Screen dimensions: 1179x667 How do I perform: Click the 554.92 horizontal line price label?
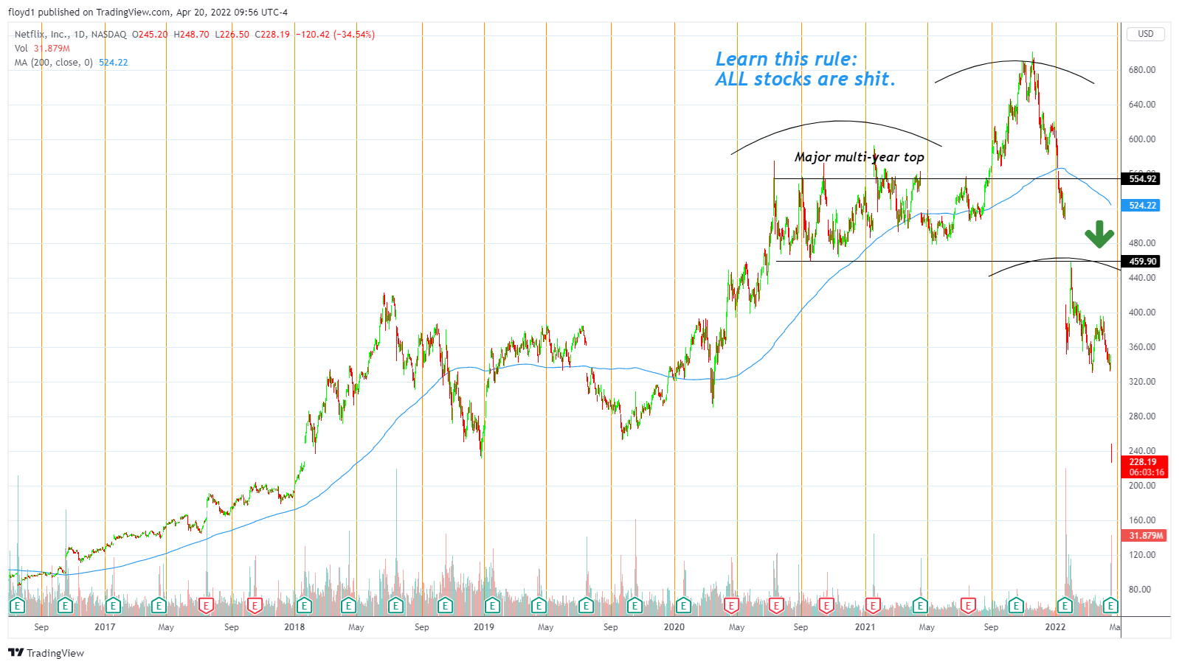(1141, 179)
